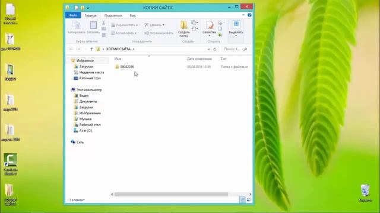Screen dimensions: 380x213
Task: Click the scrollbar left arrow
Action: (x=112, y=194)
